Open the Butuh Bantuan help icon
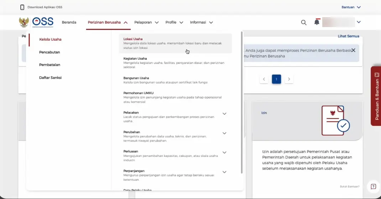The height and width of the screenshot is (199, 381). tap(373, 187)
